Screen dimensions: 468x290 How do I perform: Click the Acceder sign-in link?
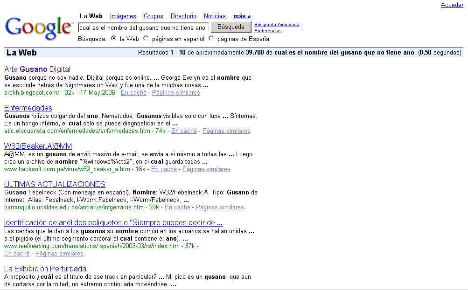tap(452, 5)
